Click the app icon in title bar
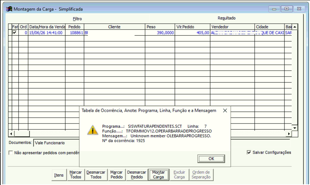Screen dimensions: 310x185 9,9
